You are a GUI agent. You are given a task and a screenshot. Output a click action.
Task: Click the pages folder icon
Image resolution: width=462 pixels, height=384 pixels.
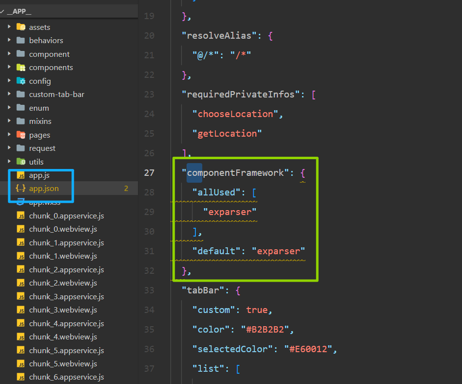click(21, 135)
